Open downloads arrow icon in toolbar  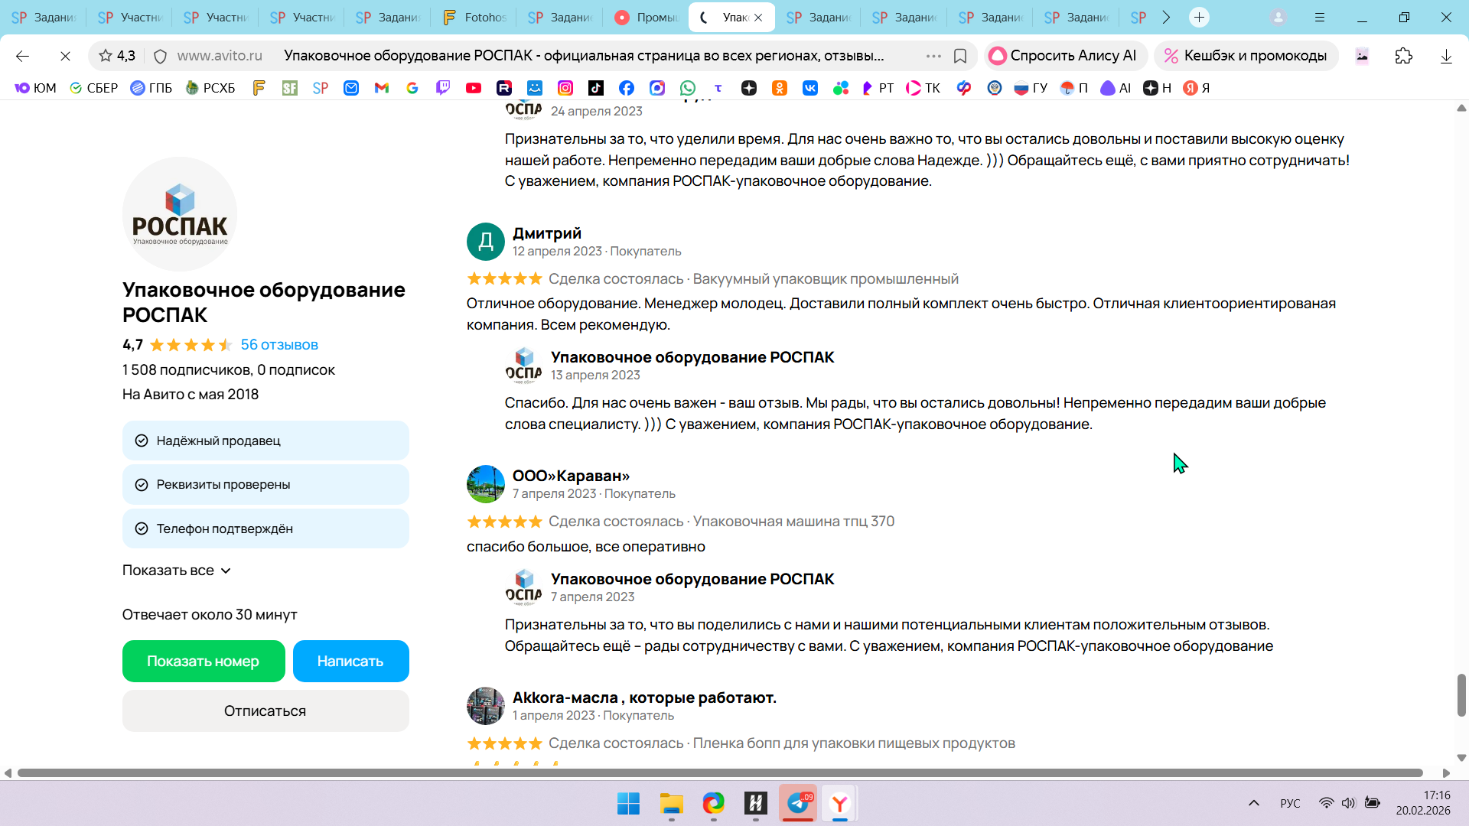[1445, 56]
